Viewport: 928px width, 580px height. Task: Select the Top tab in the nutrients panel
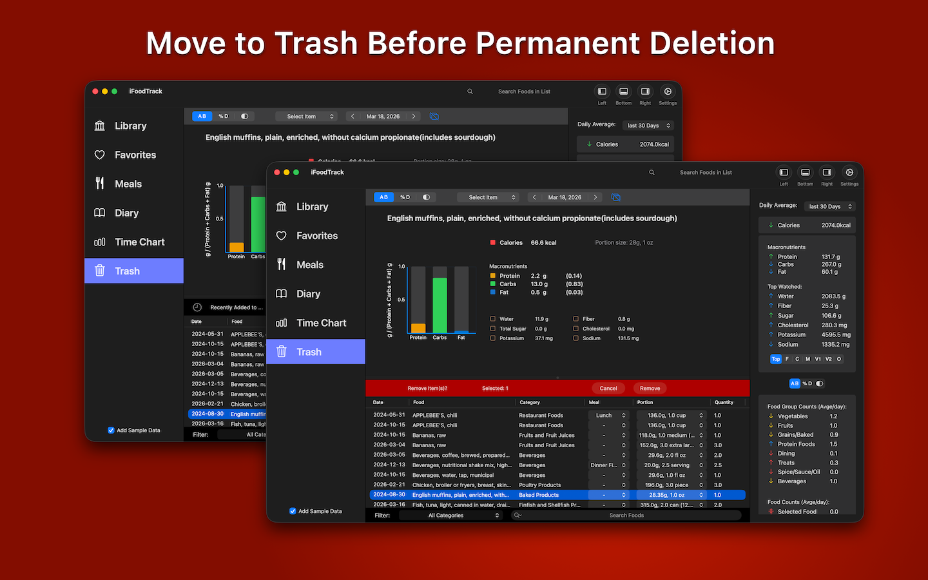tap(776, 359)
